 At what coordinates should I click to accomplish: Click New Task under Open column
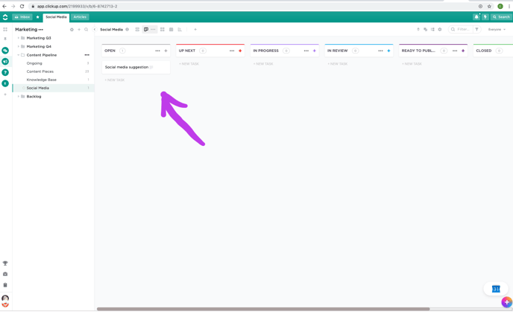coord(115,80)
